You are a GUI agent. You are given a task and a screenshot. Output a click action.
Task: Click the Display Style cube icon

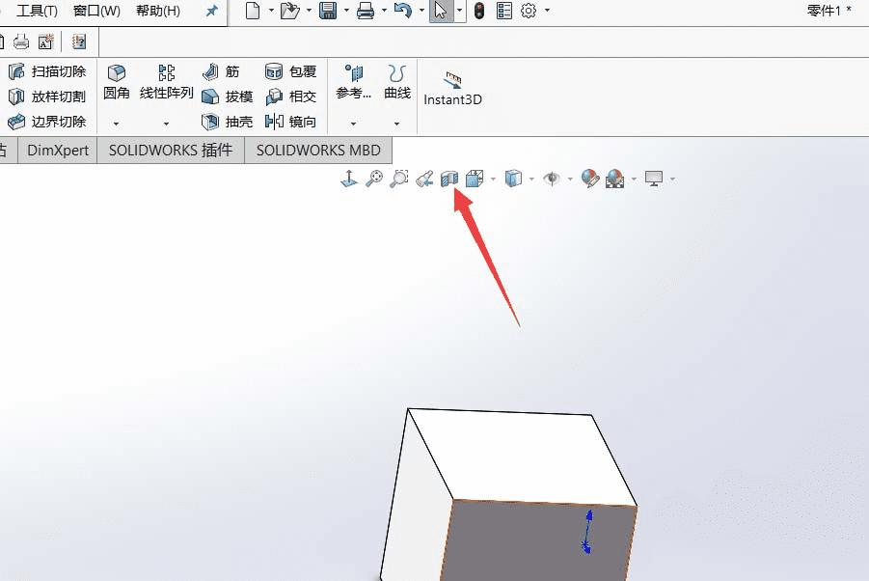click(513, 179)
